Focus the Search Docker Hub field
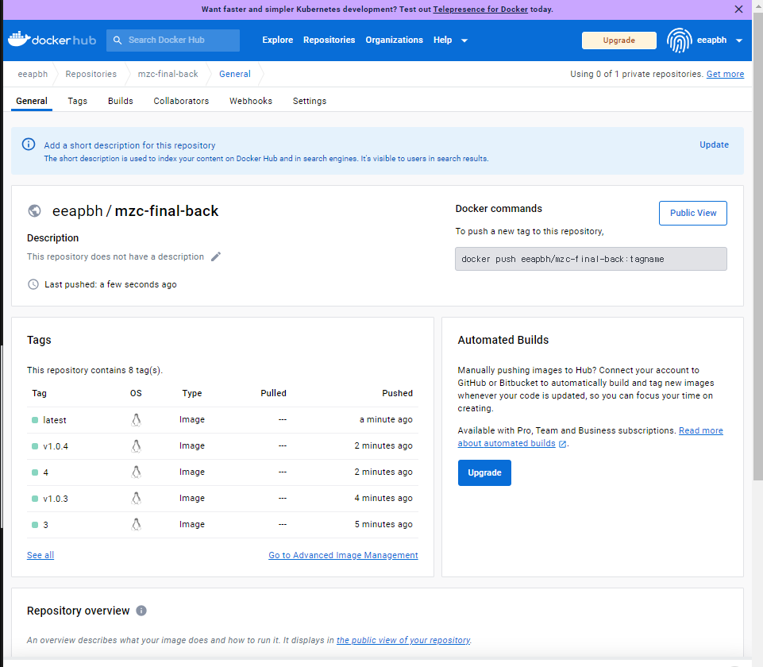Image resolution: width=763 pixels, height=667 pixels. click(173, 40)
